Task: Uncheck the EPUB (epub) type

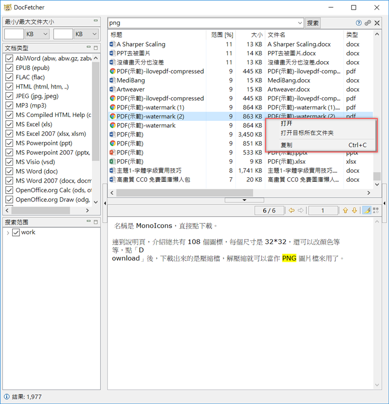Action: click(9, 68)
